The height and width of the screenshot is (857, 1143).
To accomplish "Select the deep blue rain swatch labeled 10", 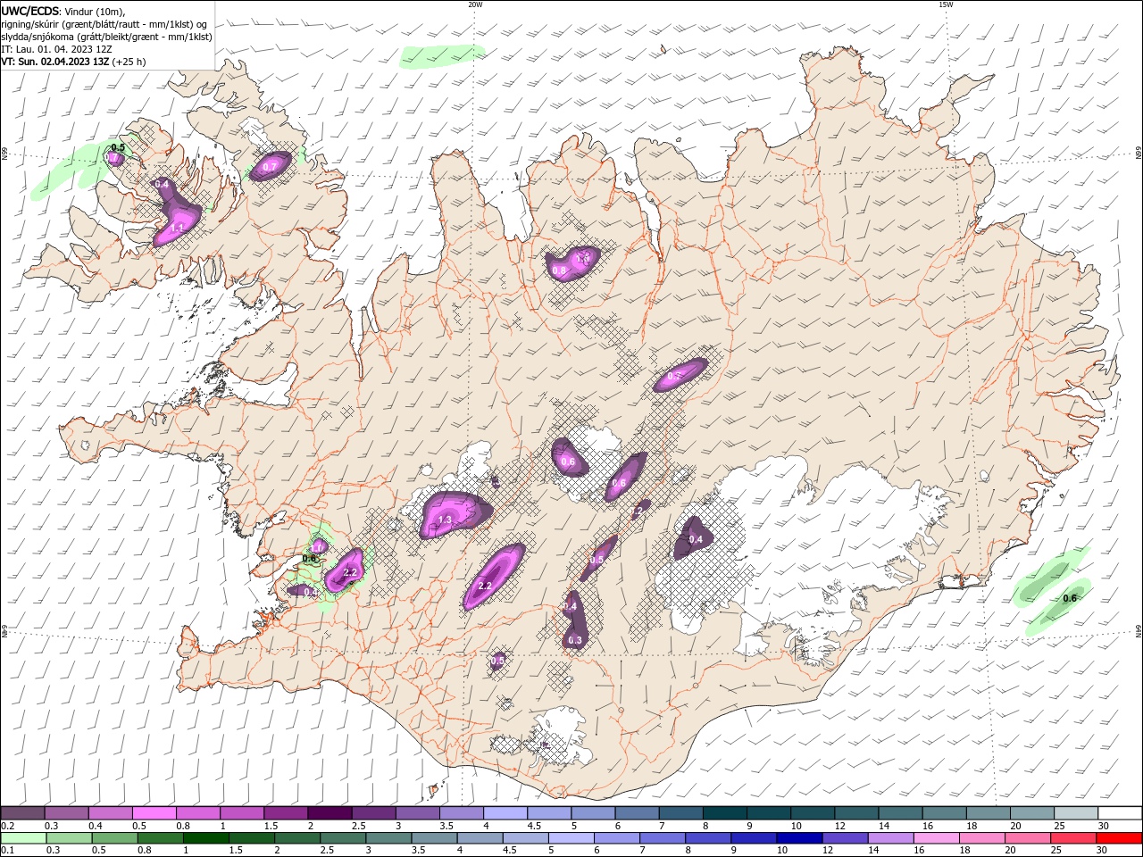I will (x=799, y=838).
